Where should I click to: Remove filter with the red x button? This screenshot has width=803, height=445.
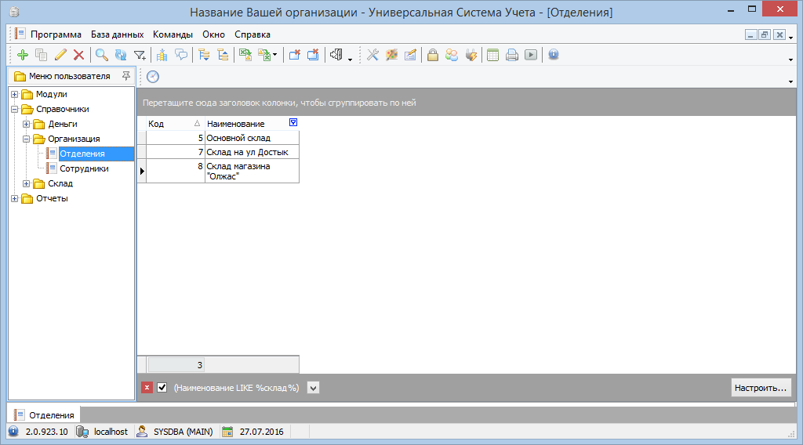pyautogui.click(x=147, y=388)
